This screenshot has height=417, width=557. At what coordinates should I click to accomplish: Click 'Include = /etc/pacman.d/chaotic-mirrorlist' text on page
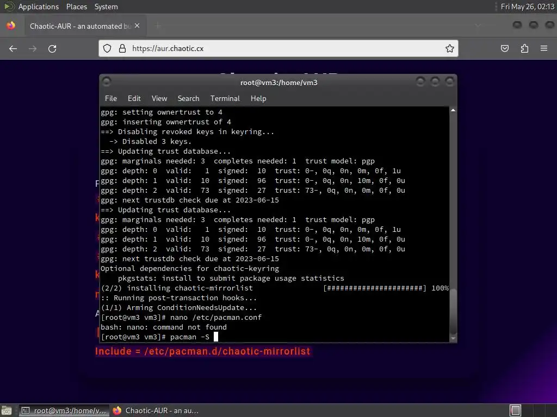(202, 351)
